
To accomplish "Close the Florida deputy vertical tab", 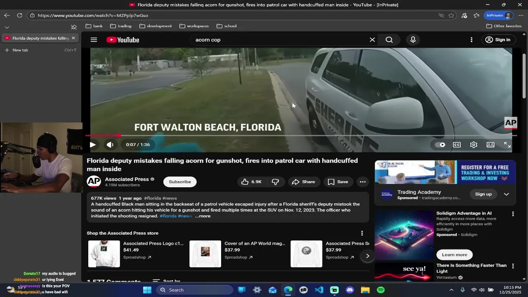I will (73, 38).
